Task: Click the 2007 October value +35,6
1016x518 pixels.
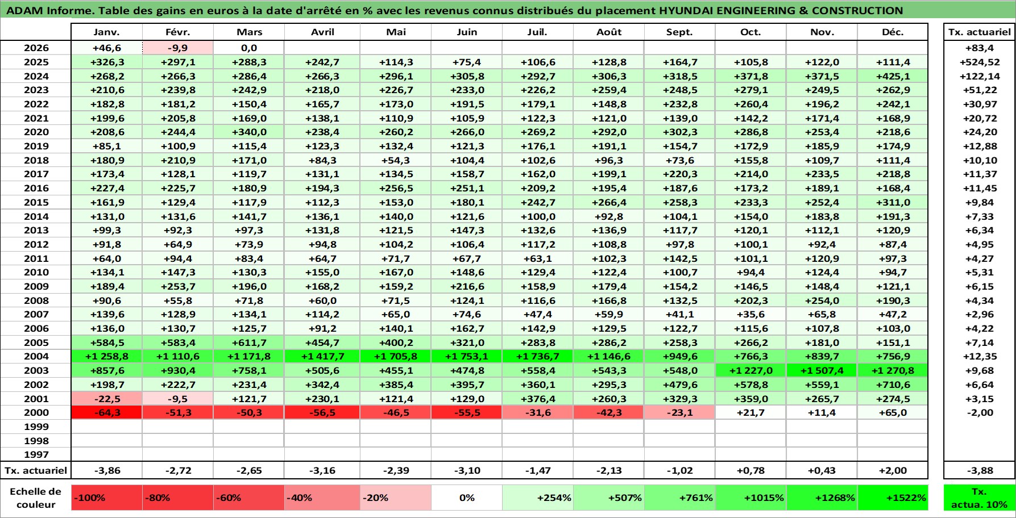Action: pyautogui.click(x=750, y=315)
